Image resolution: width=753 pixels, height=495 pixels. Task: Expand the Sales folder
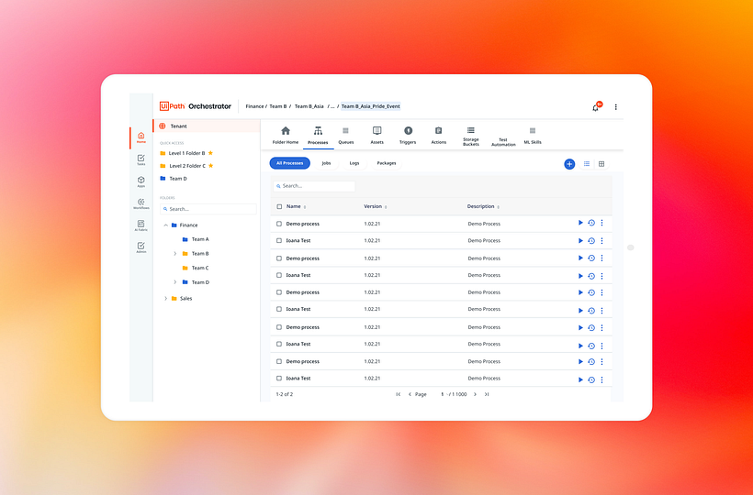pos(165,299)
